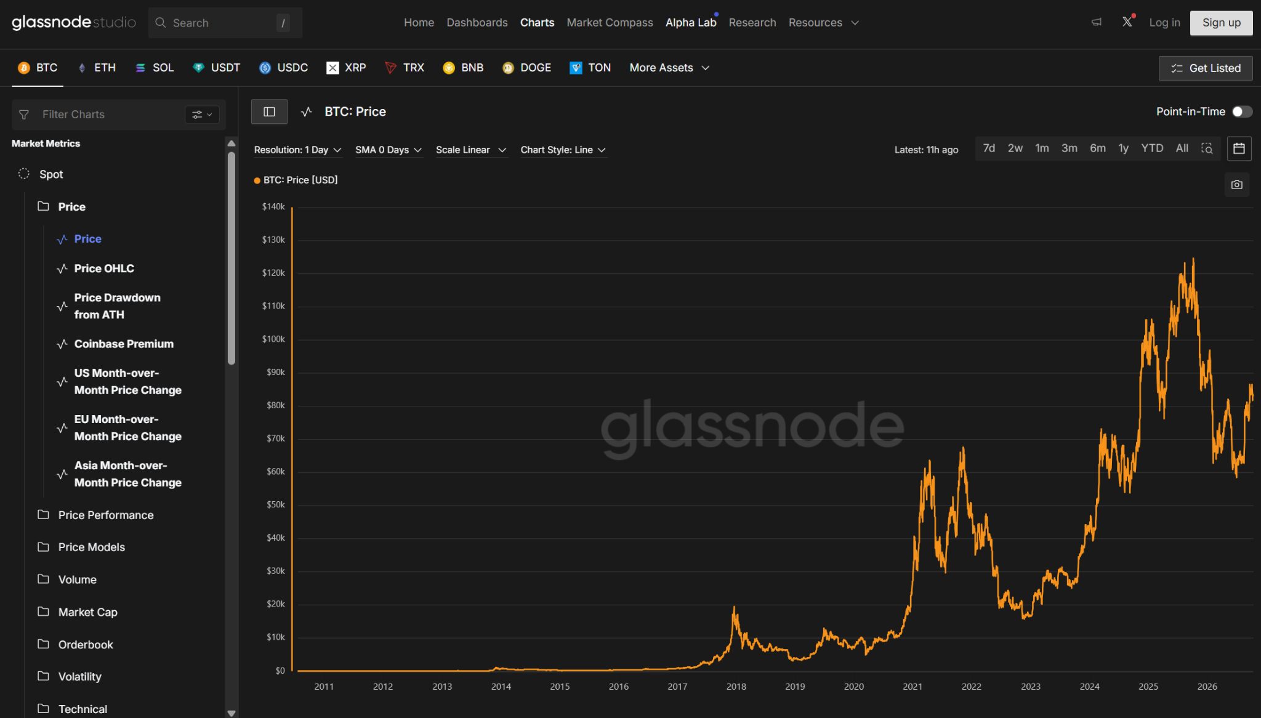The width and height of the screenshot is (1261, 718).
Task: Click the Get Listed button
Action: [1205, 68]
